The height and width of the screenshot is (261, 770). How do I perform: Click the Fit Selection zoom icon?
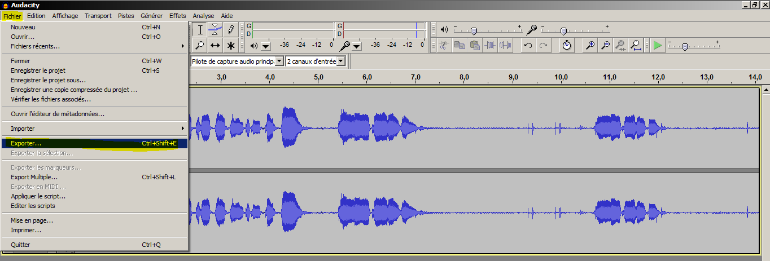(620, 45)
